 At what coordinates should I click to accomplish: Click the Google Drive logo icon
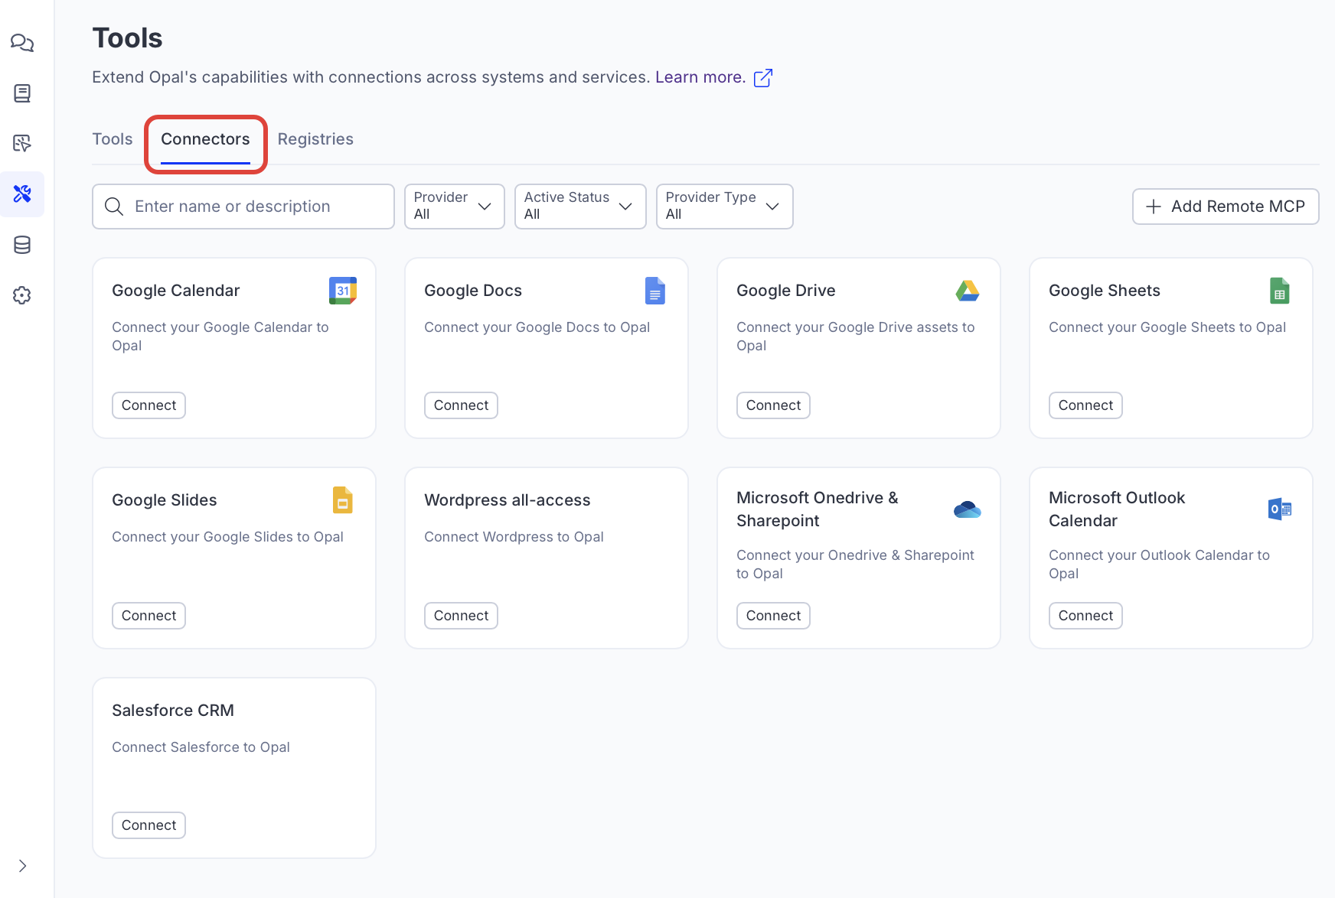tap(967, 291)
